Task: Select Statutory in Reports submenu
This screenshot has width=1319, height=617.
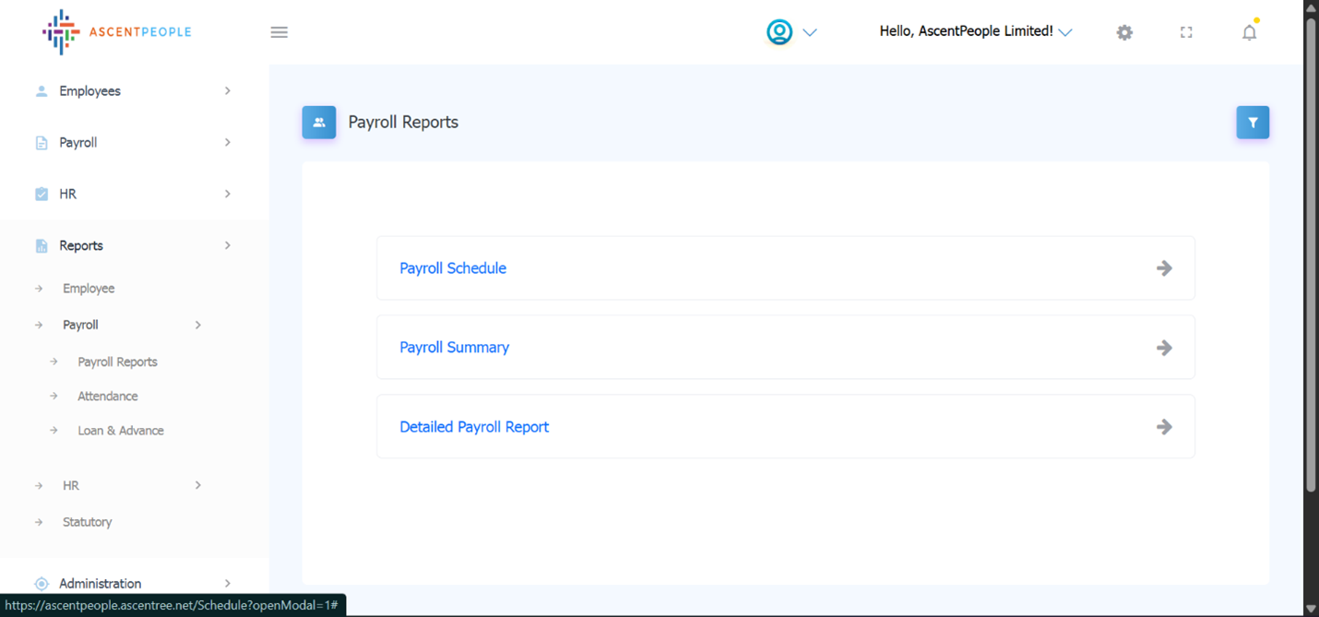Action: coord(88,522)
